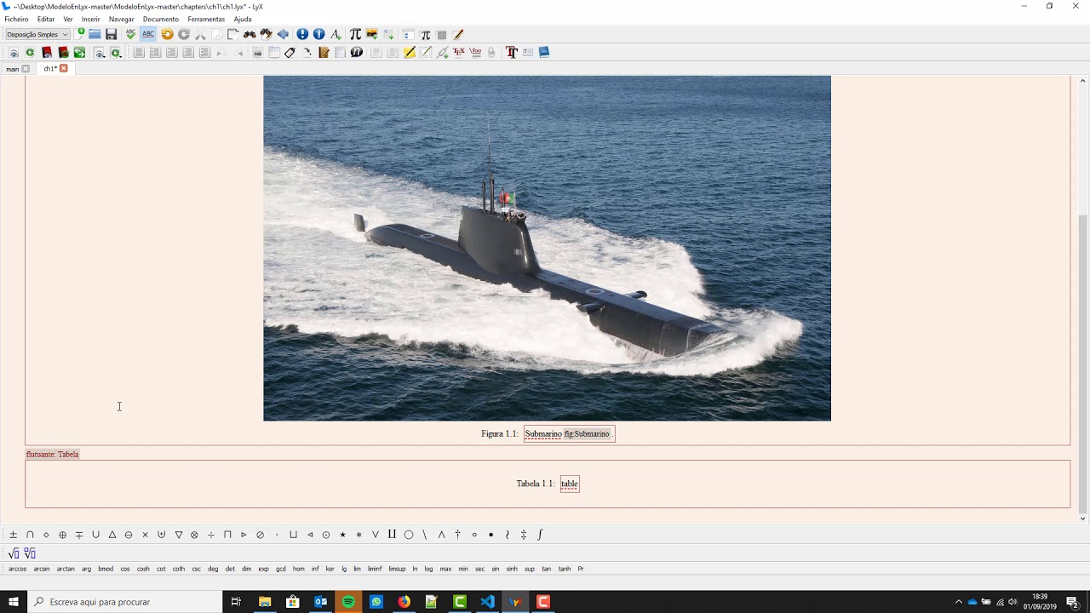The height and width of the screenshot is (613, 1090).
Task: Open Find and Replace (binoculars icon)
Action: [x=250, y=34]
